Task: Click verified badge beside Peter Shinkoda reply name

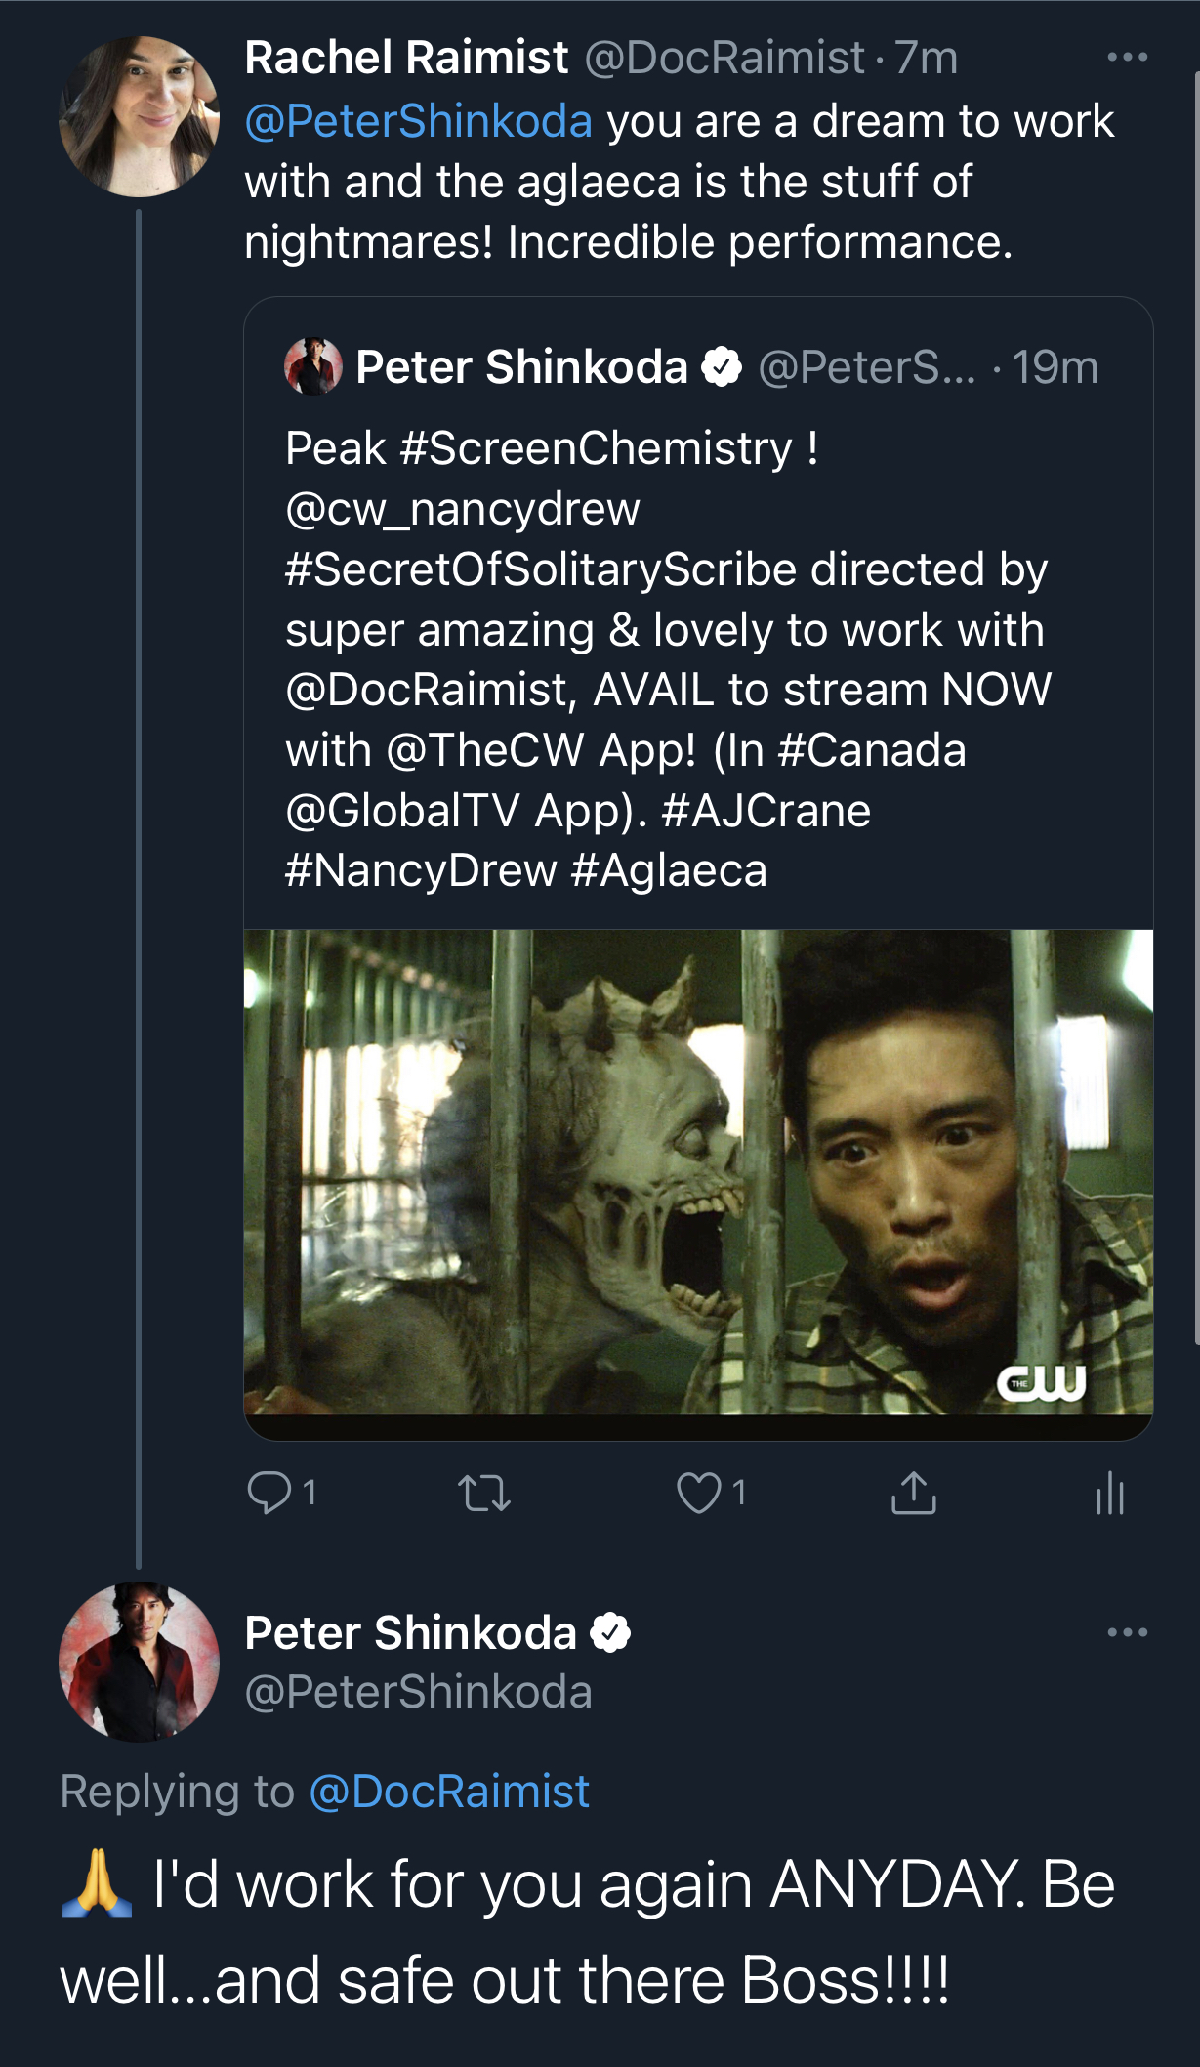Action: tap(611, 1633)
